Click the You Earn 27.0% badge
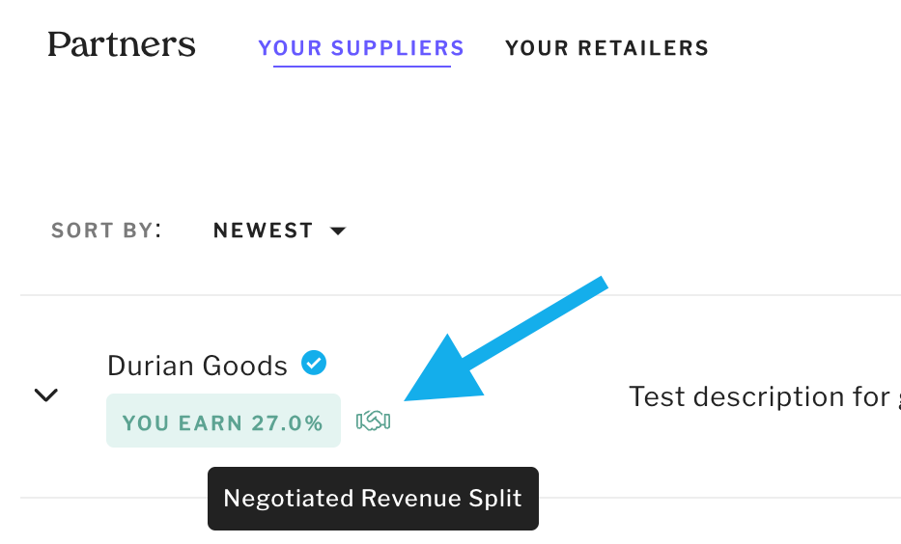The image size is (901, 544). click(x=223, y=422)
